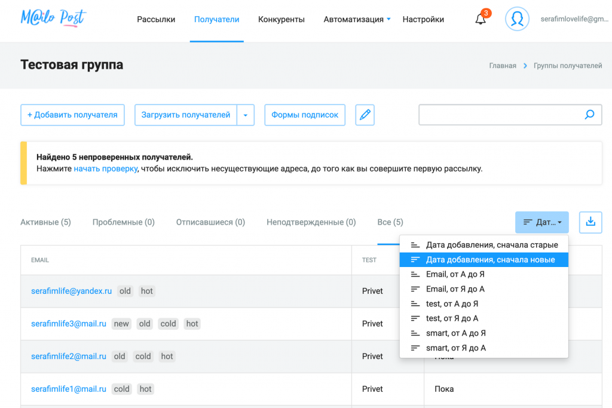The width and height of the screenshot is (612, 408).
Task: Click the Добавить получателя button
Action: tap(72, 115)
